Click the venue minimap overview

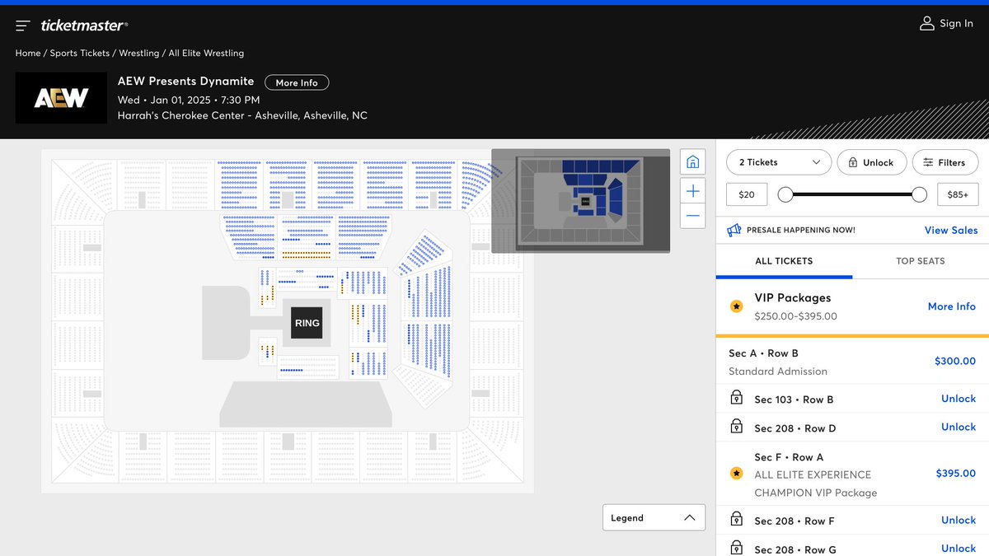581,200
